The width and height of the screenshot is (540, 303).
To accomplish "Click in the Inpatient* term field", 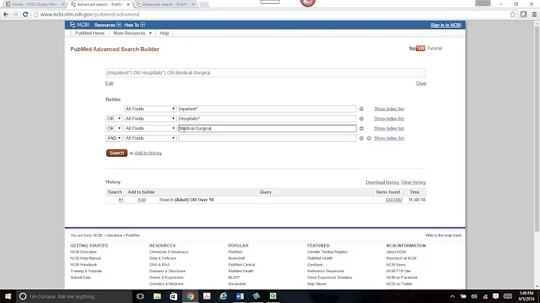I will pos(267,109).
